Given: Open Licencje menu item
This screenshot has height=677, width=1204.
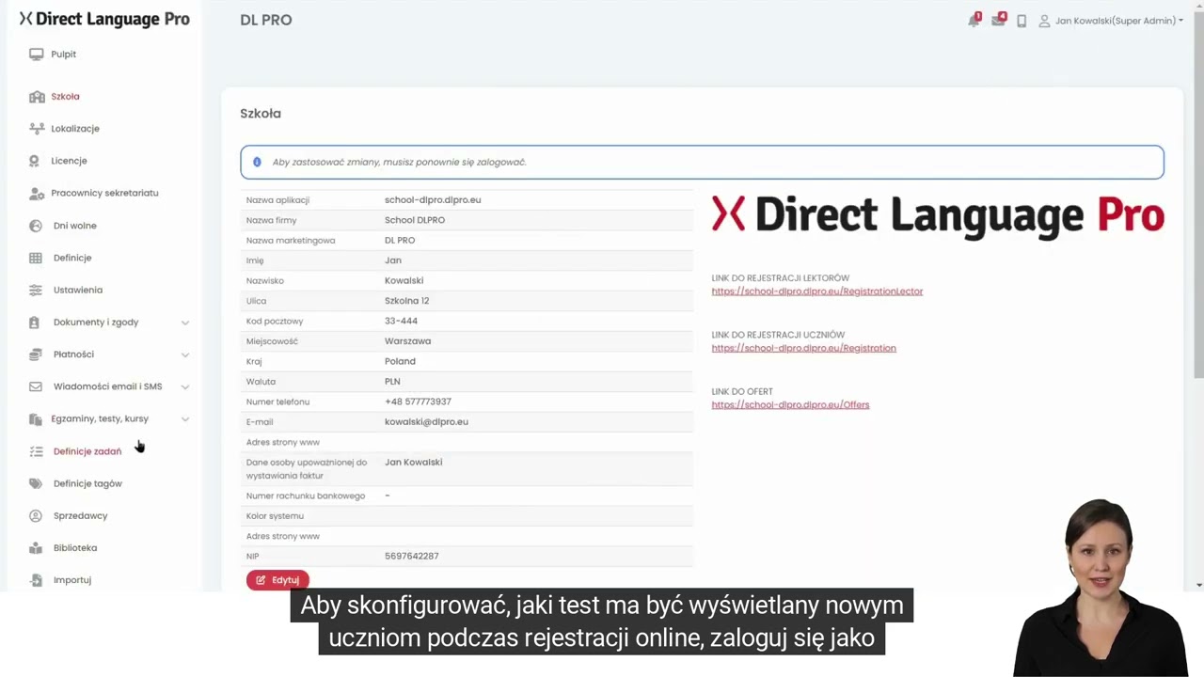Looking at the screenshot, I should tap(69, 161).
